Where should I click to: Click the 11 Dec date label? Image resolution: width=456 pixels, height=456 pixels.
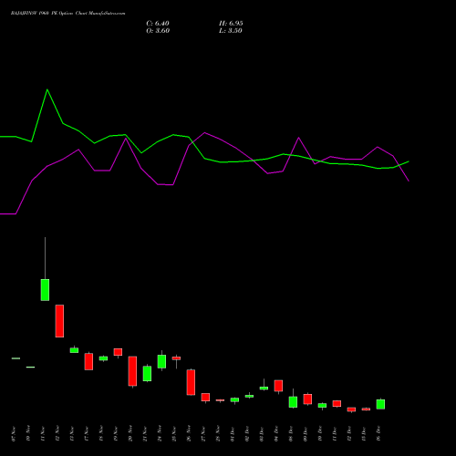335,434
